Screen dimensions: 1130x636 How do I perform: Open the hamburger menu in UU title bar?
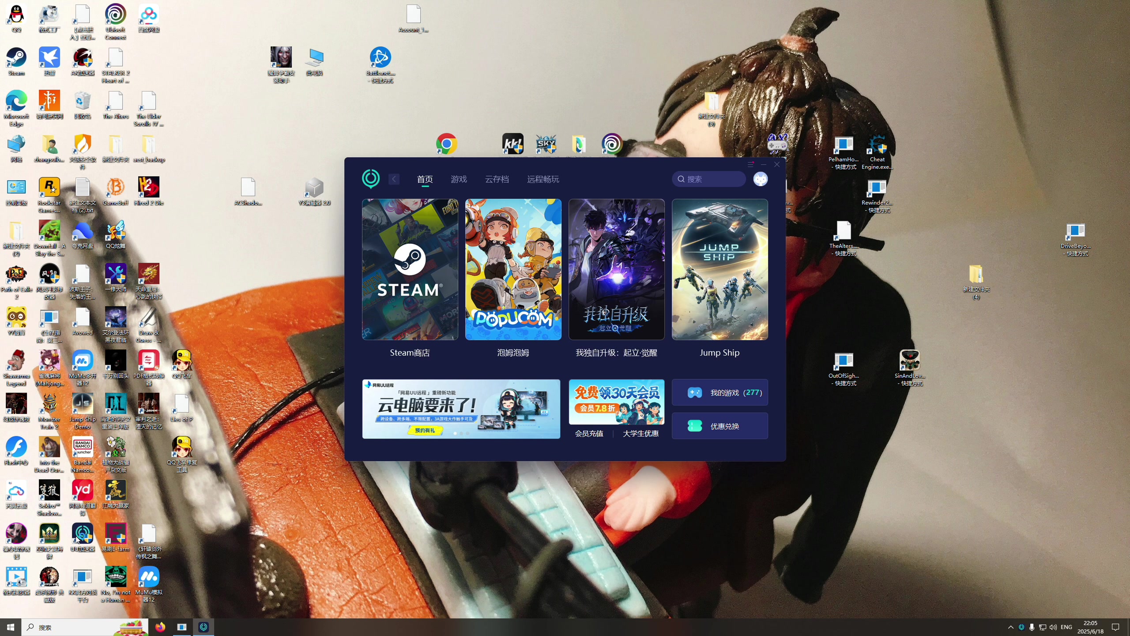[x=750, y=164]
